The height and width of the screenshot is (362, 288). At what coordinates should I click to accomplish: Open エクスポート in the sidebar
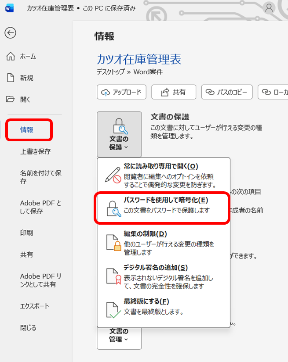35,306
